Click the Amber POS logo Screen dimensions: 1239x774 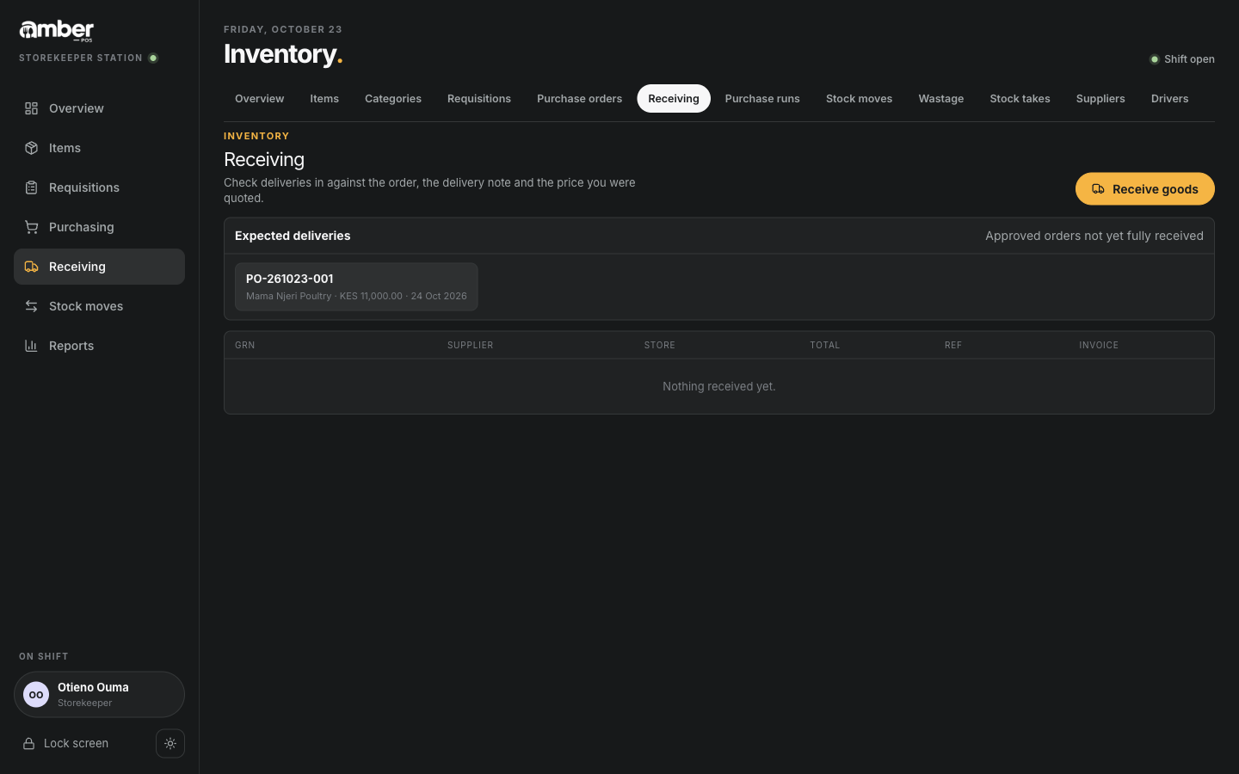click(57, 31)
